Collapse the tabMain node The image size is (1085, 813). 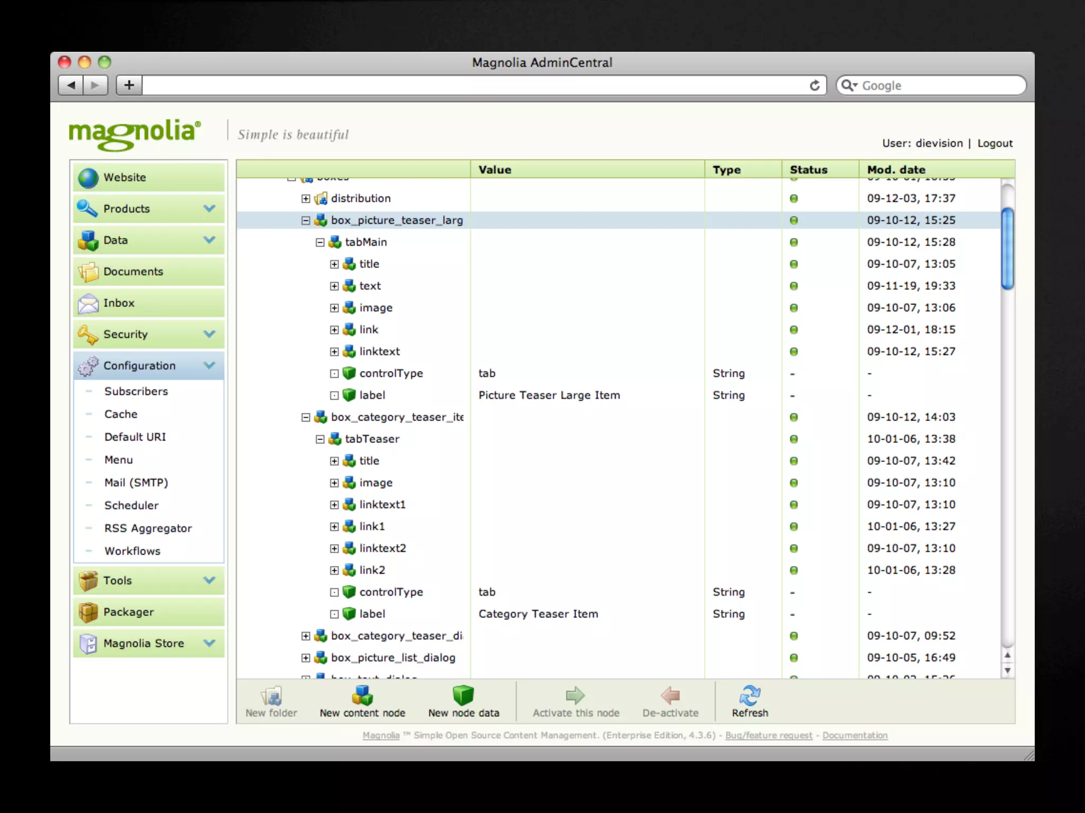tap(320, 242)
